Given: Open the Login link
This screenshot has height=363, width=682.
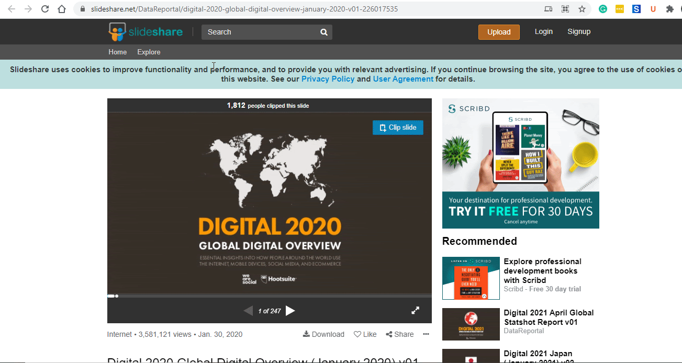Looking at the screenshot, I should (544, 31).
